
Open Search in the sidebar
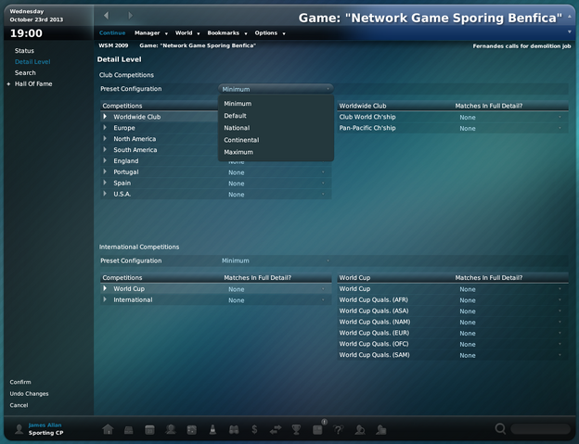pyautogui.click(x=25, y=72)
